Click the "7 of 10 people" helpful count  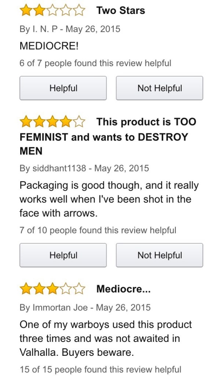(x=98, y=230)
